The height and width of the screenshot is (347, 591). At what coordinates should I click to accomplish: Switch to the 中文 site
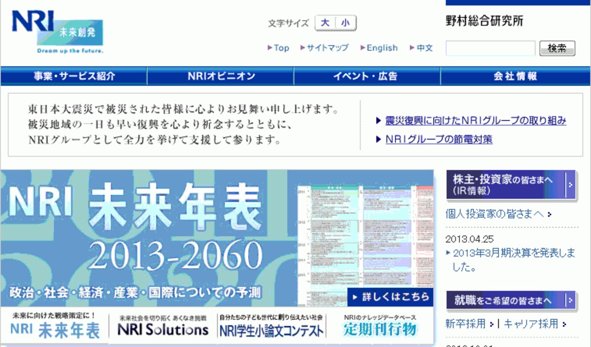[421, 48]
